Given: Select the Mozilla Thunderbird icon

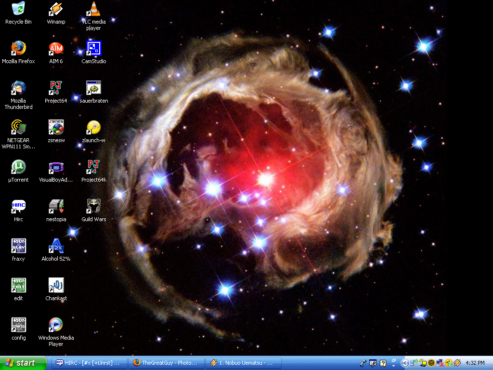Looking at the screenshot, I should [18, 88].
